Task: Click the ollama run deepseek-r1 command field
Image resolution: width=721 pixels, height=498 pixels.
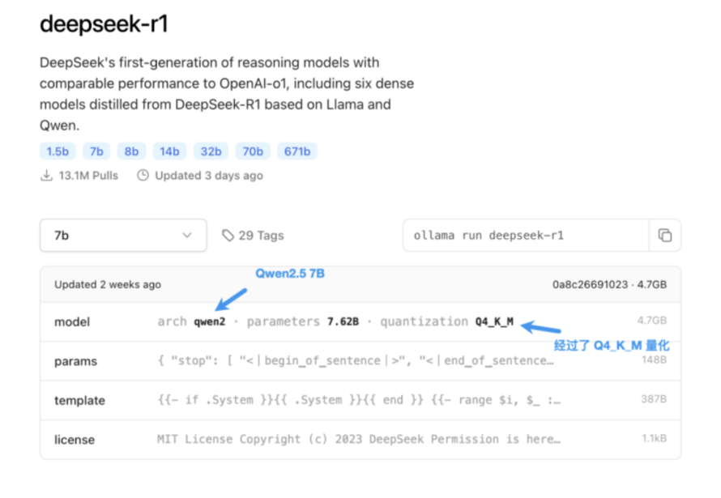Action: [527, 236]
